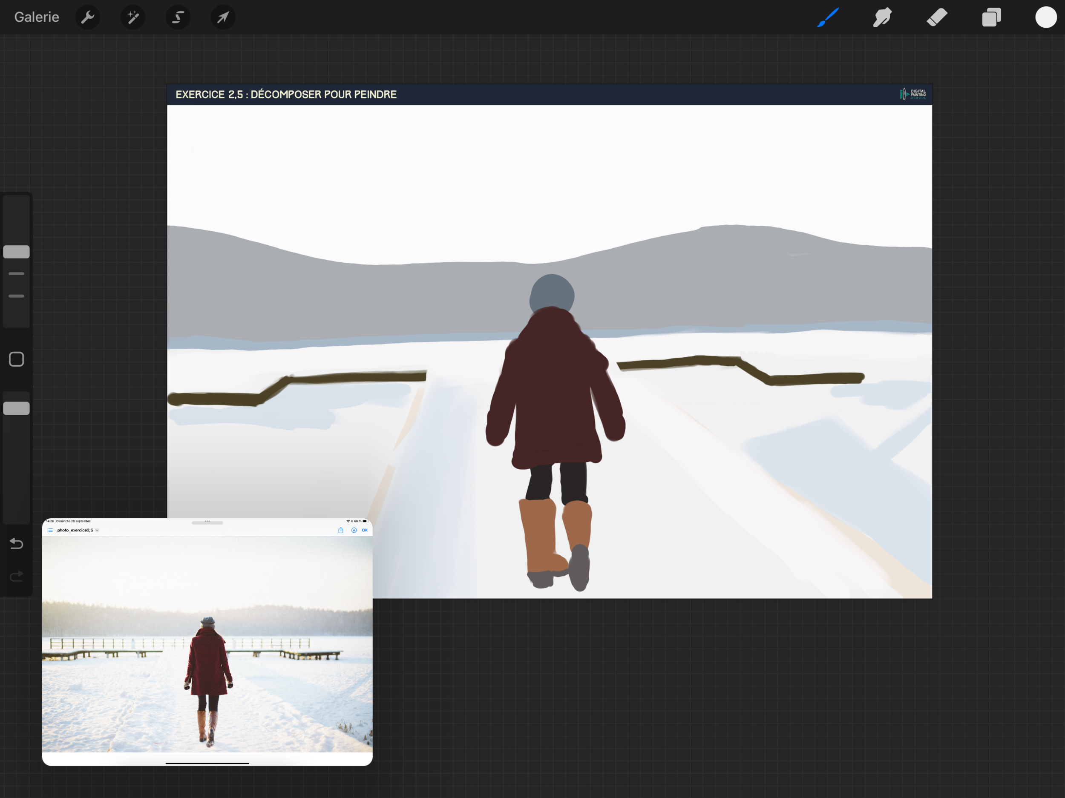Activate the Selection tool

click(178, 17)
